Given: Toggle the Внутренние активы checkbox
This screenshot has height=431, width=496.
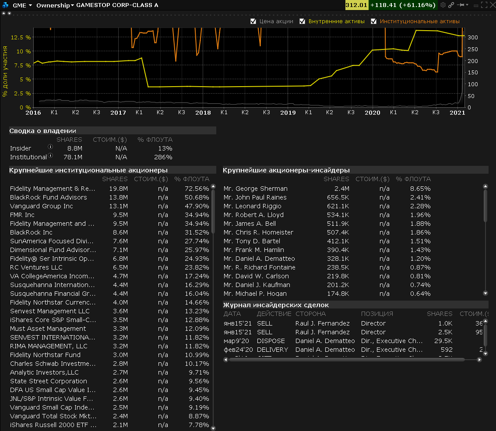Looking at the screenshot, I should [303, 21].
